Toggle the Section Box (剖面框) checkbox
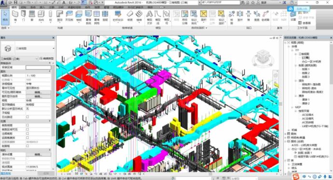 28,146
